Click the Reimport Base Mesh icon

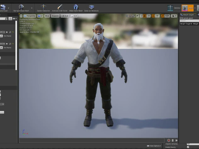point(21,7)
